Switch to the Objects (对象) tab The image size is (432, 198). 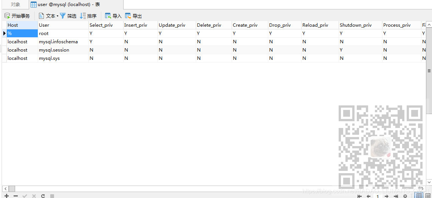click(x=15, y=5)
